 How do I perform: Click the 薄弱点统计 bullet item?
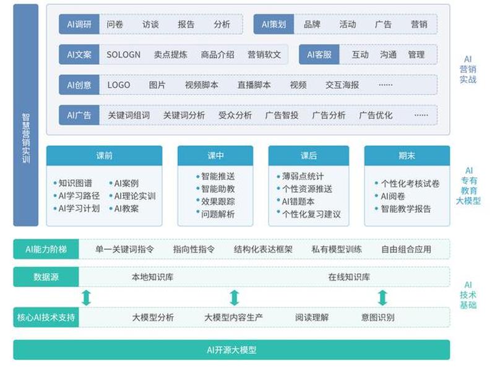coord(301,176)
